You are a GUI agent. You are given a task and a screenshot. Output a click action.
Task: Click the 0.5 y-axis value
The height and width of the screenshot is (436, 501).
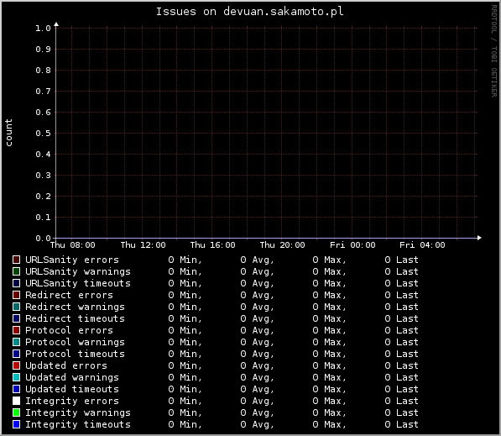(x=43, y=133)
